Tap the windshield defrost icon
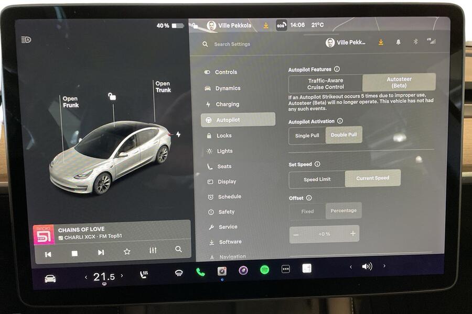 [x=179, y=272]
